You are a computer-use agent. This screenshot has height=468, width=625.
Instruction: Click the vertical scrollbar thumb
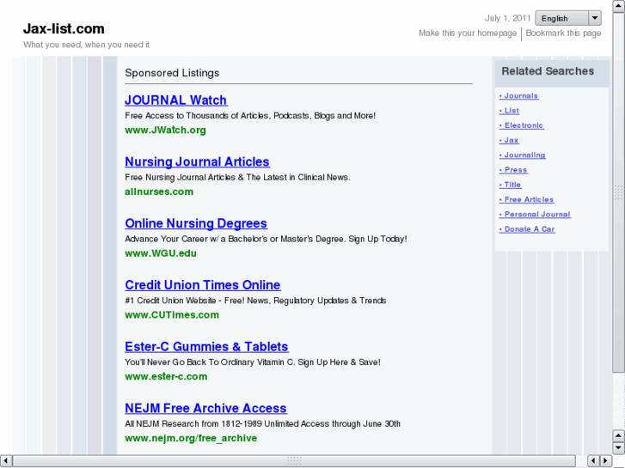coord(618,192)
